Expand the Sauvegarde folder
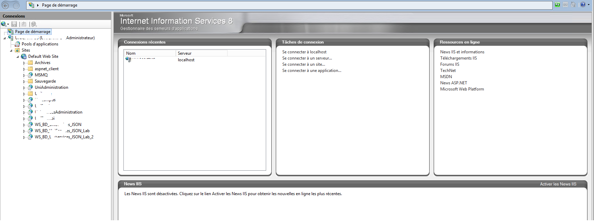 click(24, 82)
